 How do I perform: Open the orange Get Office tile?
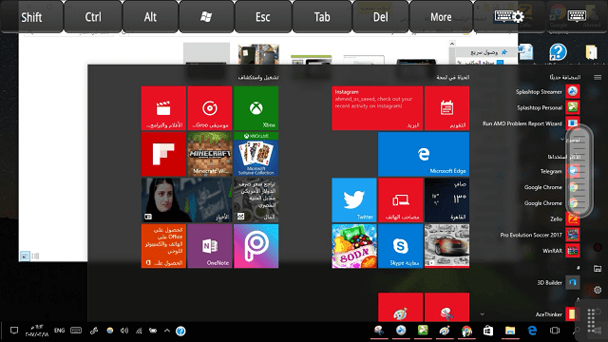click(x=163, y=246)
